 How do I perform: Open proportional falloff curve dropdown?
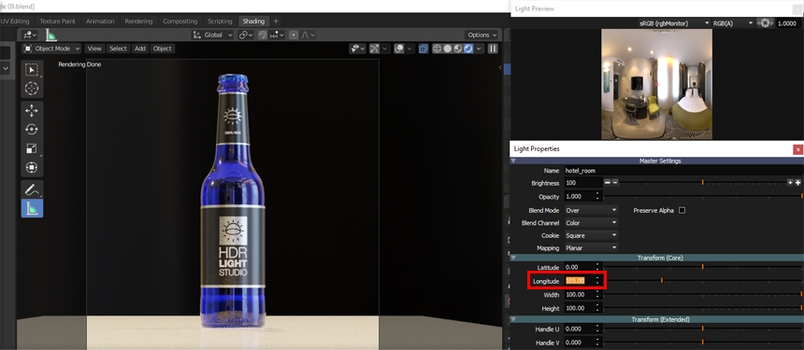(308, 35)
